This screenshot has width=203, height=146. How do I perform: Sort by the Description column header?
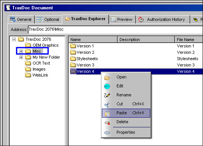click(146, 40)
